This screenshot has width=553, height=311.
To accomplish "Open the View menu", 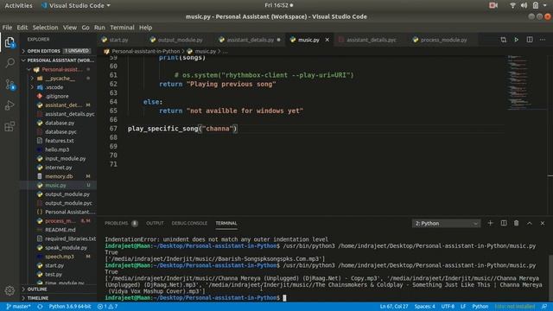I will click(x=70, y=28).
